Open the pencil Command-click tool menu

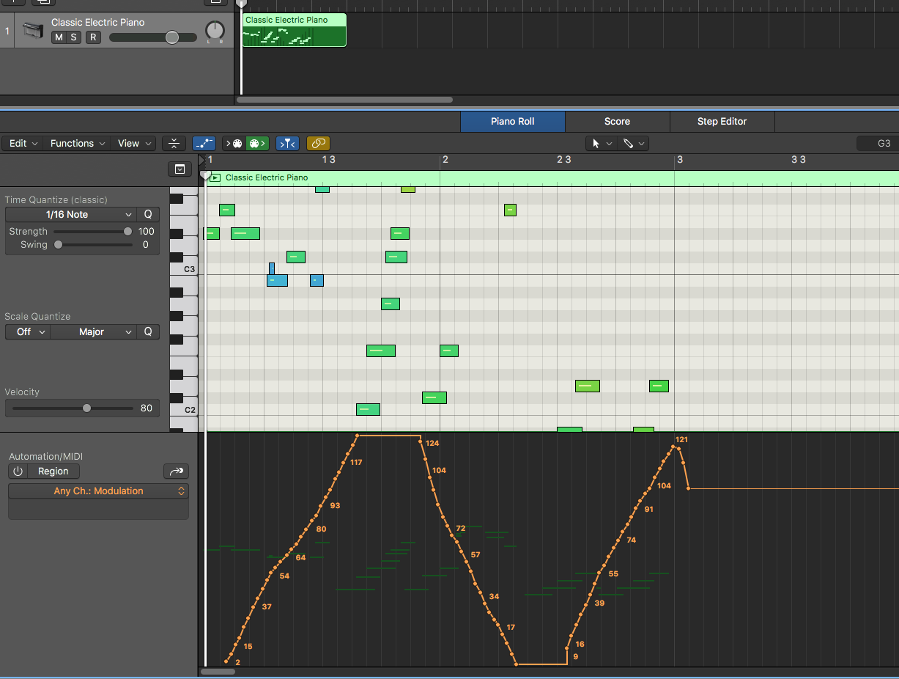tap(633, 143)
